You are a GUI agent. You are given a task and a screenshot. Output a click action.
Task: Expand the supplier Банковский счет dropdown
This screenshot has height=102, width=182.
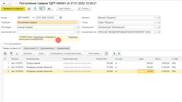[x=75, y=32]
